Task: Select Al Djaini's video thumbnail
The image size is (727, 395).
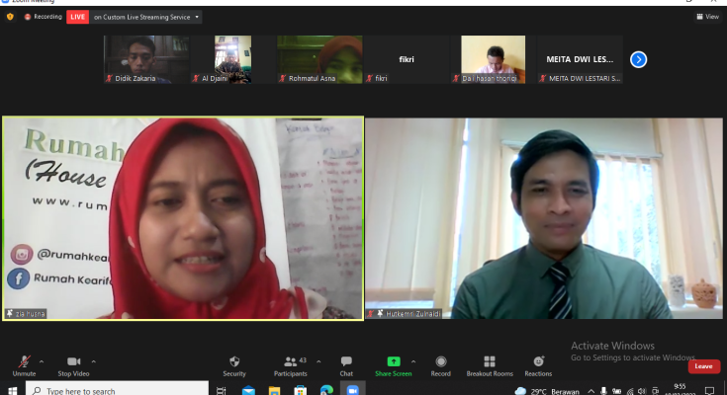Action: click(232, 59)
